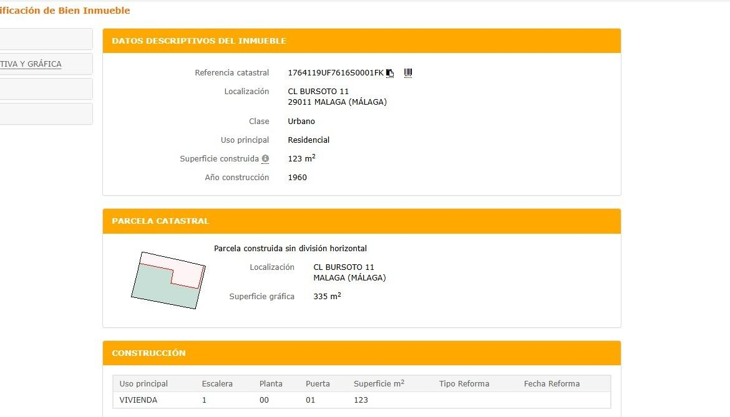The width and height of the screenshot is (730, 417).
Task: Copy the cadastral reference number icon
Action: (390, 73)
